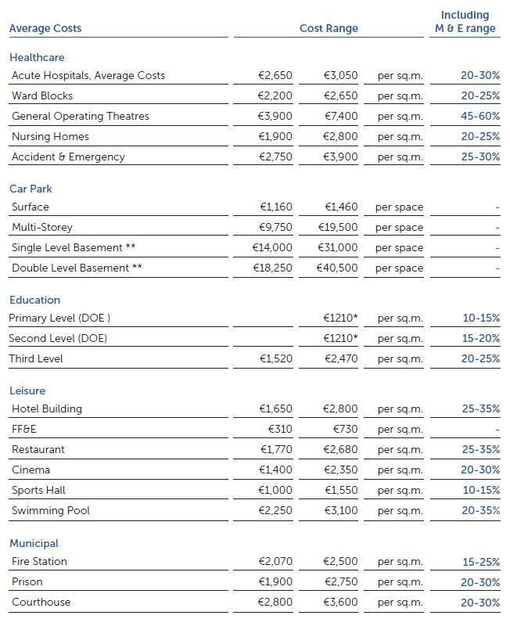Select the Municipal section heading
The height and width of the screenshot is (619, 510).
pyautogui.click(x=34, y=544)
